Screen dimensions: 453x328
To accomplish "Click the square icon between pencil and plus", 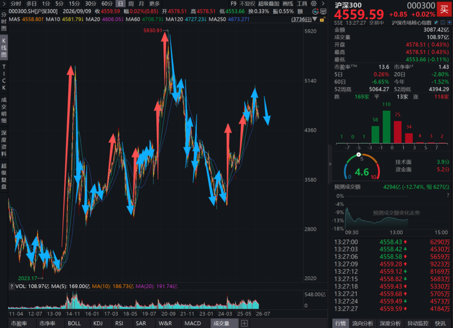I will 443,22.
